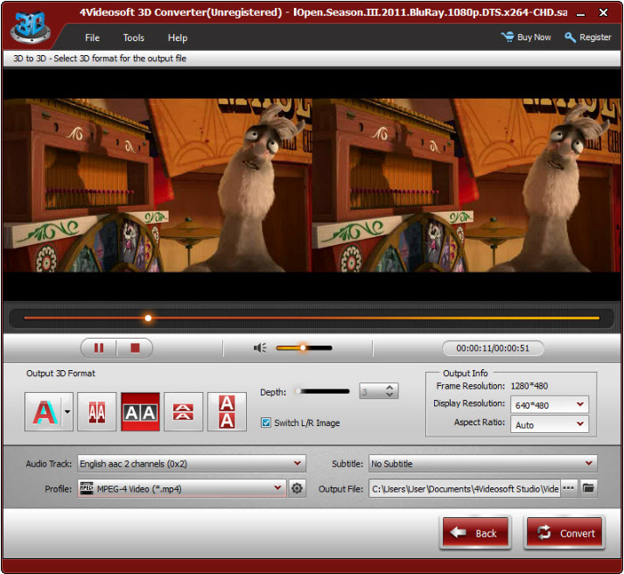This screenshot has width=624, height=574.
Task: Click the Register link
Action: tap(588, 38)
